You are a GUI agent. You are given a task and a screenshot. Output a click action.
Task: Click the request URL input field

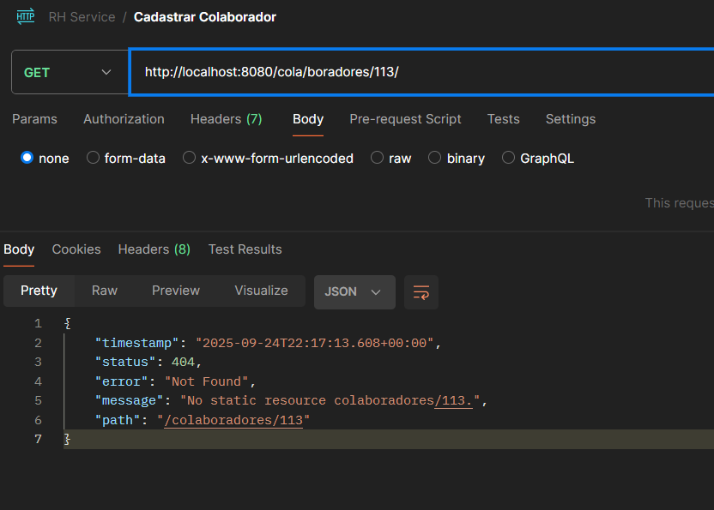421,72
